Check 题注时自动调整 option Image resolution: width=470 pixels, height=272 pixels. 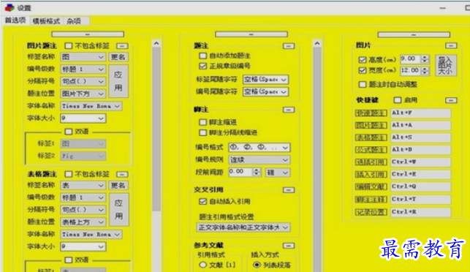coord(363,85)
